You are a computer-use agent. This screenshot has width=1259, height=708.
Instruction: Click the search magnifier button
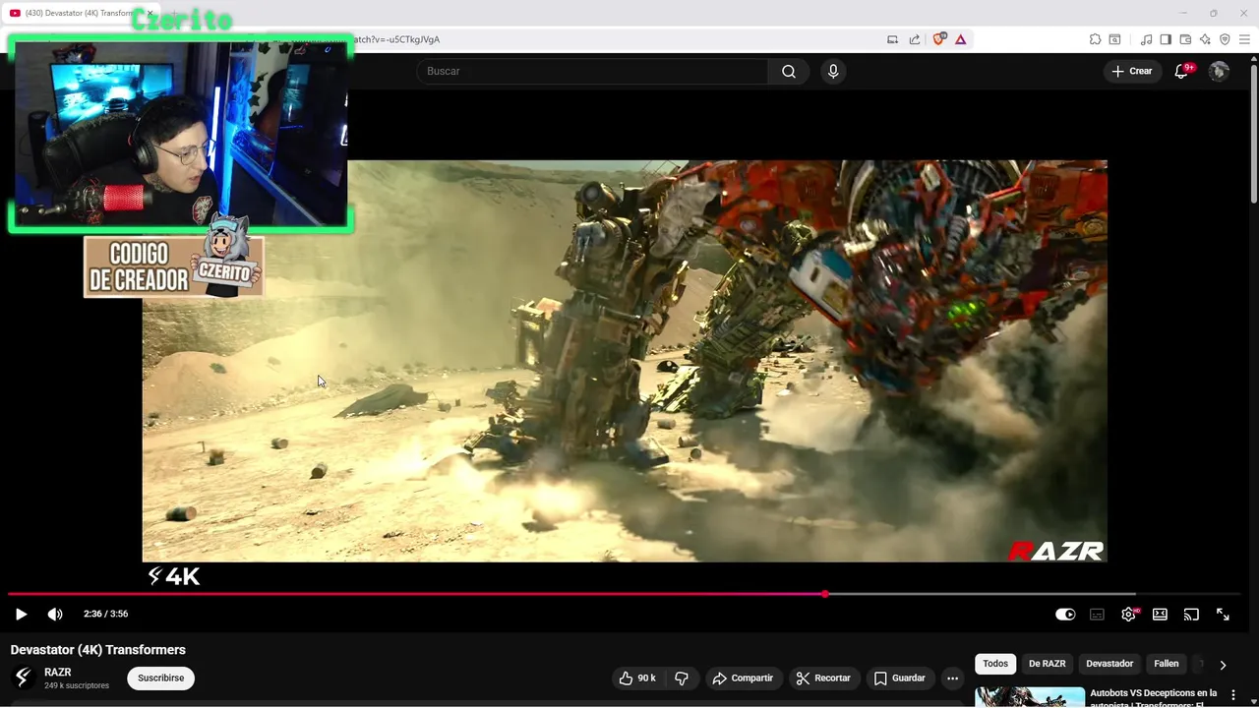click(789, 71)
